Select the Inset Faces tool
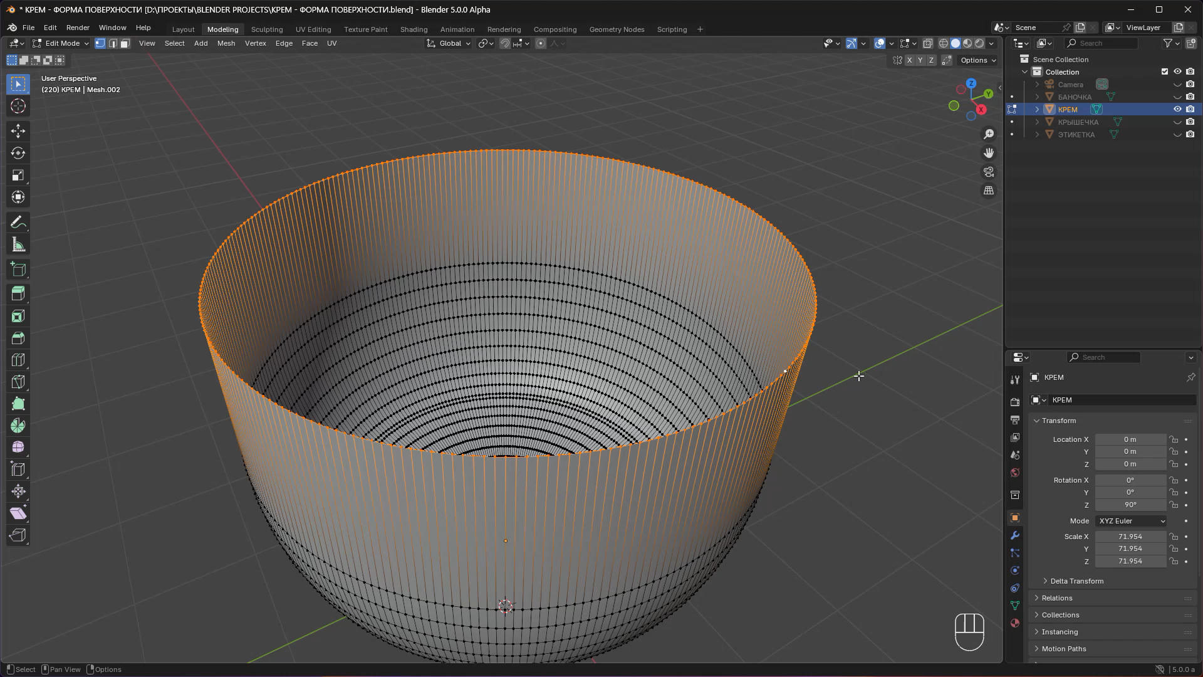This screenshot has height=677, width=1203. point(18,316)
